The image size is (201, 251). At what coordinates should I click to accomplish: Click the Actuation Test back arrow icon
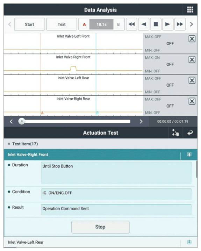pyautogui.click(x=190, y=133)
